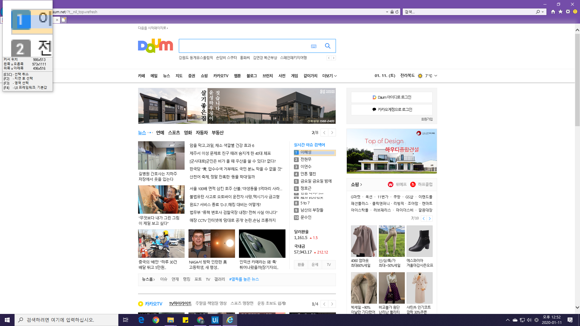
Task: Open favorites star icon in browser toolbar
Action: click(560, 12)
